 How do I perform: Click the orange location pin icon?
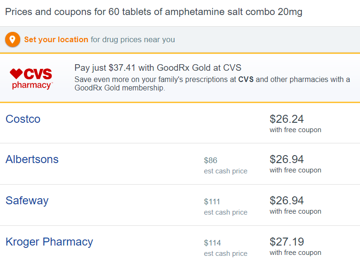coord(13,39)
